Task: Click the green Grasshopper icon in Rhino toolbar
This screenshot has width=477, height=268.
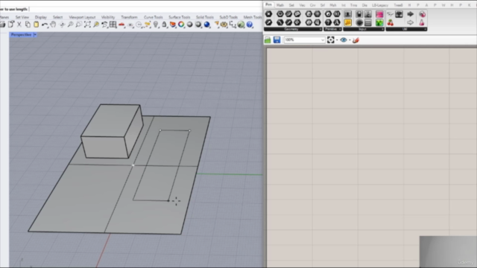Action: click(241, 25)
